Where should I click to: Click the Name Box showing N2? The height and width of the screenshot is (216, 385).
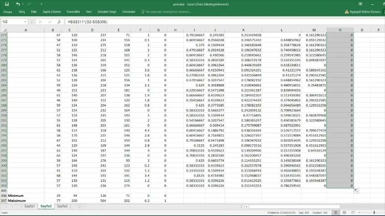(x=12, y=22)
